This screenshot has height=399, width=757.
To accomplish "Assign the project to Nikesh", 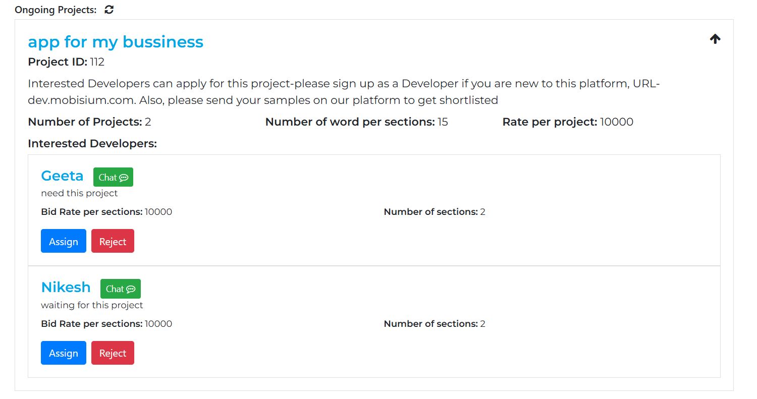I will click(64, 353).
